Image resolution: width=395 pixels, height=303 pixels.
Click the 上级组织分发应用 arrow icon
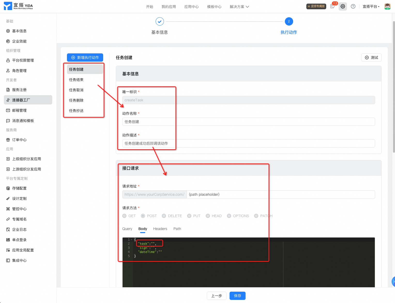8,159
